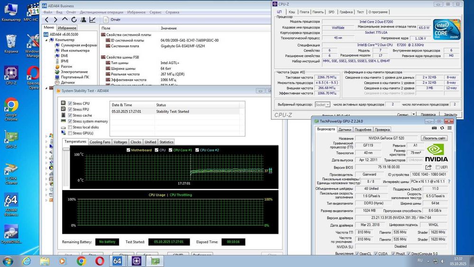Open the Графика tab in CPU-Z
The width and height of the screenshot is (474, 267).
[346, 12]
